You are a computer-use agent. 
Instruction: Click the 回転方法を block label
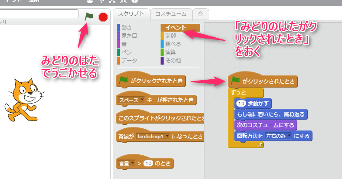pyautogui.click(x=250, y=136)
